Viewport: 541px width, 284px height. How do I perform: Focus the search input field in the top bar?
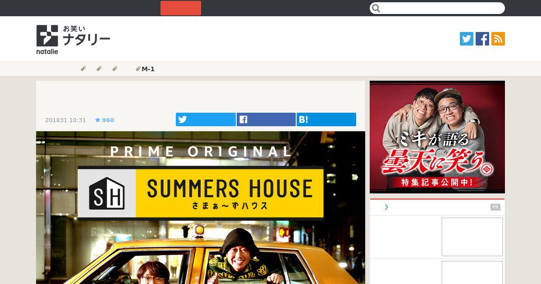[437, 8]
